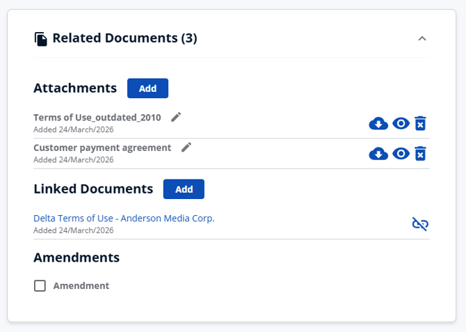This screenshot has height=332, width=466.
Task: Unlink the Delta Terms of Use document
Action: (420, 223)
